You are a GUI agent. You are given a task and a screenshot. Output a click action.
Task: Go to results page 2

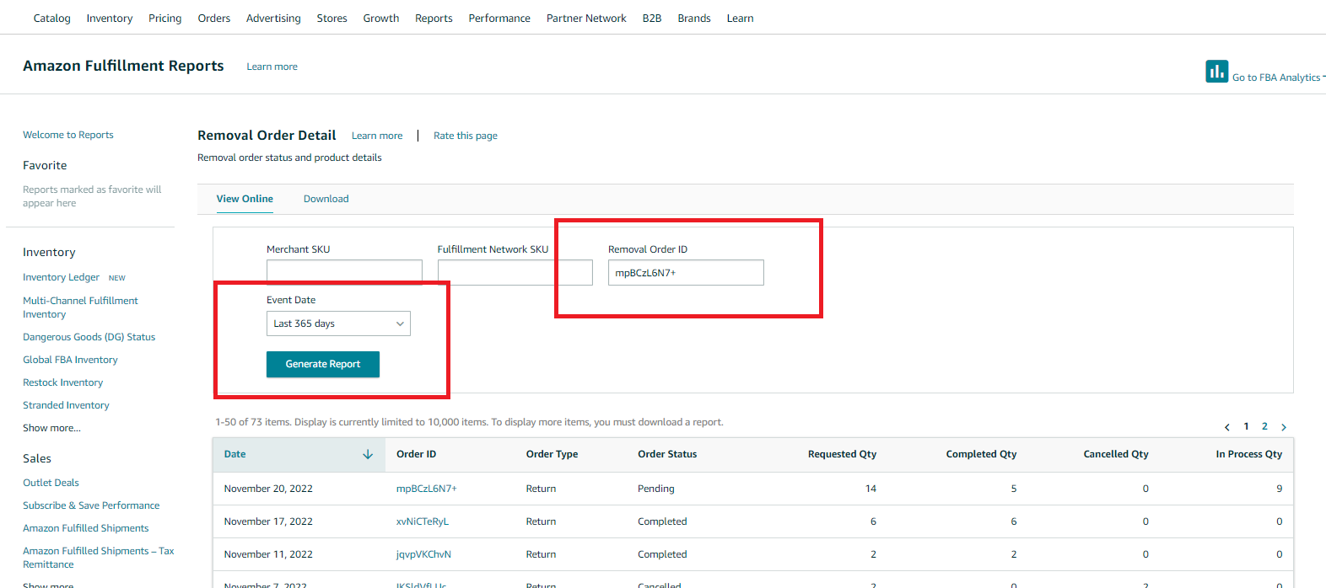point(1264,426)
